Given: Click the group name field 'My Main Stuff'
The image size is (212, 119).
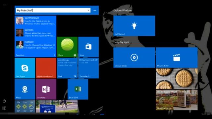Looking at the screenshot, I should click(x=53, y=10).
